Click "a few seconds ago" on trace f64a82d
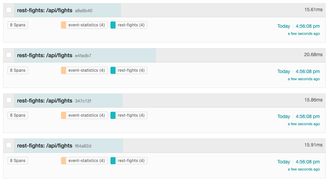The height and width of the screenshot is (182, 328). tap(304, 169)
